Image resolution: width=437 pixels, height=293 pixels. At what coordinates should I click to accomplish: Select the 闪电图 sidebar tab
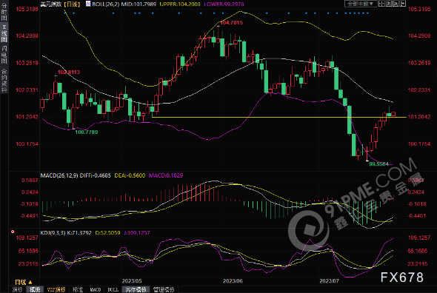click(4, 55)
